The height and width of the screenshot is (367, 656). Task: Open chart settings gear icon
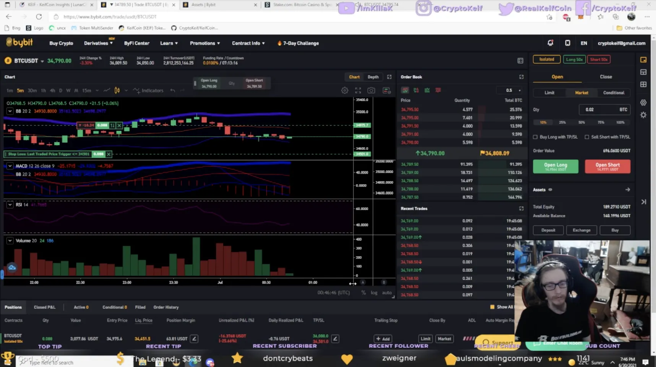344,91
